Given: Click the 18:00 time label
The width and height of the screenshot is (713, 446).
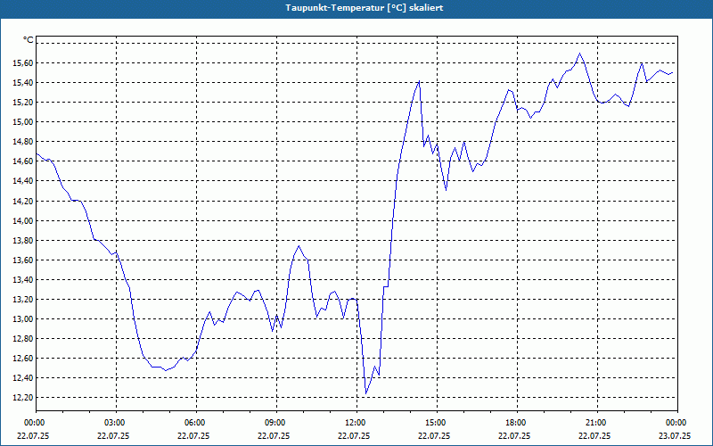Looking at the screenshot, I should (x=515, y=423).
